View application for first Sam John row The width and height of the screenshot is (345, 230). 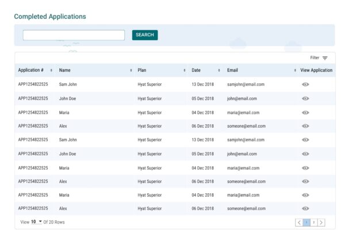point(305,85)
